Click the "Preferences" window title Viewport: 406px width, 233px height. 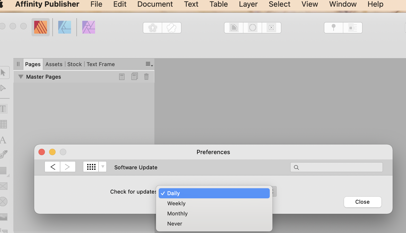[213, 152]
